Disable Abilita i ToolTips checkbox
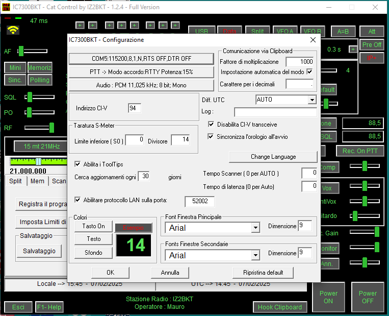The height and width of the screenshot is (316, 389). click(77, 164)
